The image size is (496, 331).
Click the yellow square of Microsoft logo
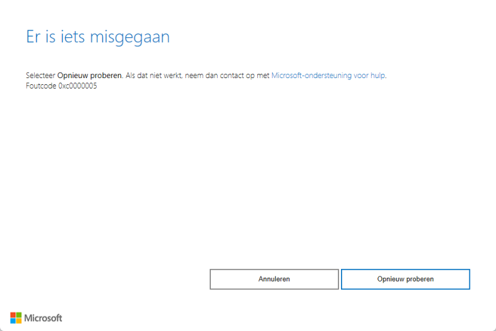(19, 321)
